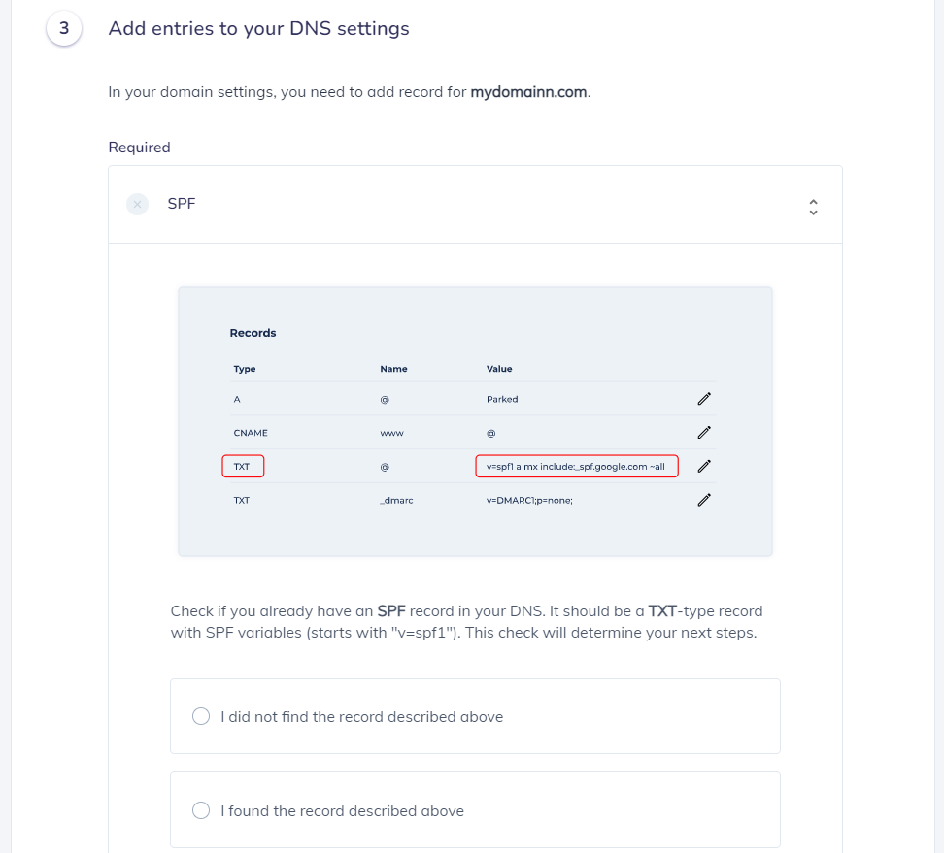Collapse the SPF section using the chevron arrows
This screenshot has width=944, height=853.
pos(813,207)
